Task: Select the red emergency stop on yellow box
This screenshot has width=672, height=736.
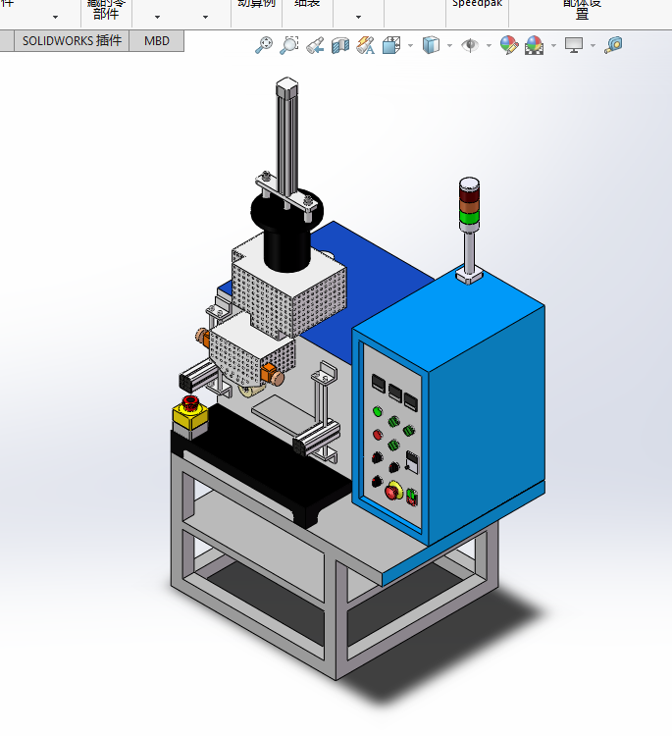Action: pyautogui.click(x=190, y=403)
